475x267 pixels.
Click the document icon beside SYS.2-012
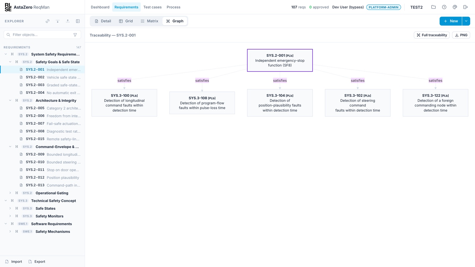click(x=21, y=177)
